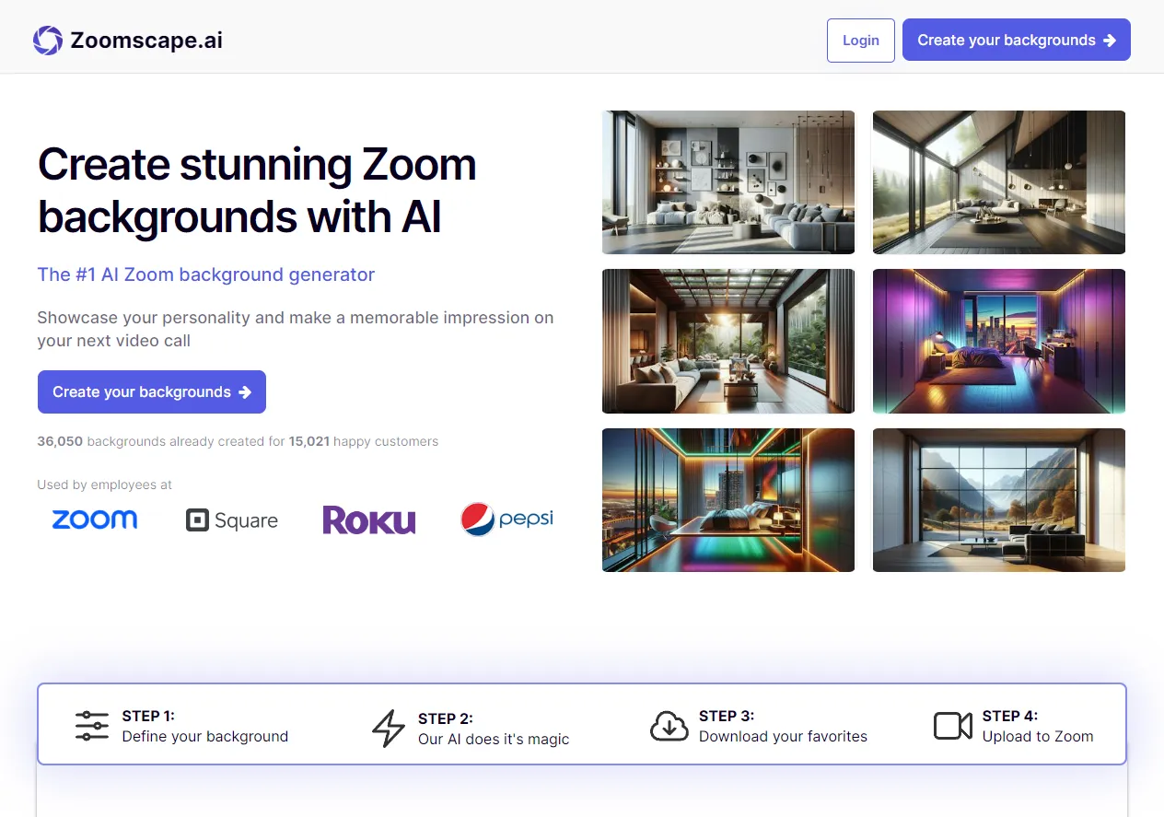
Task: Select the rainbow neon bedroom skyline image
Action: click(x=727, y=499)
